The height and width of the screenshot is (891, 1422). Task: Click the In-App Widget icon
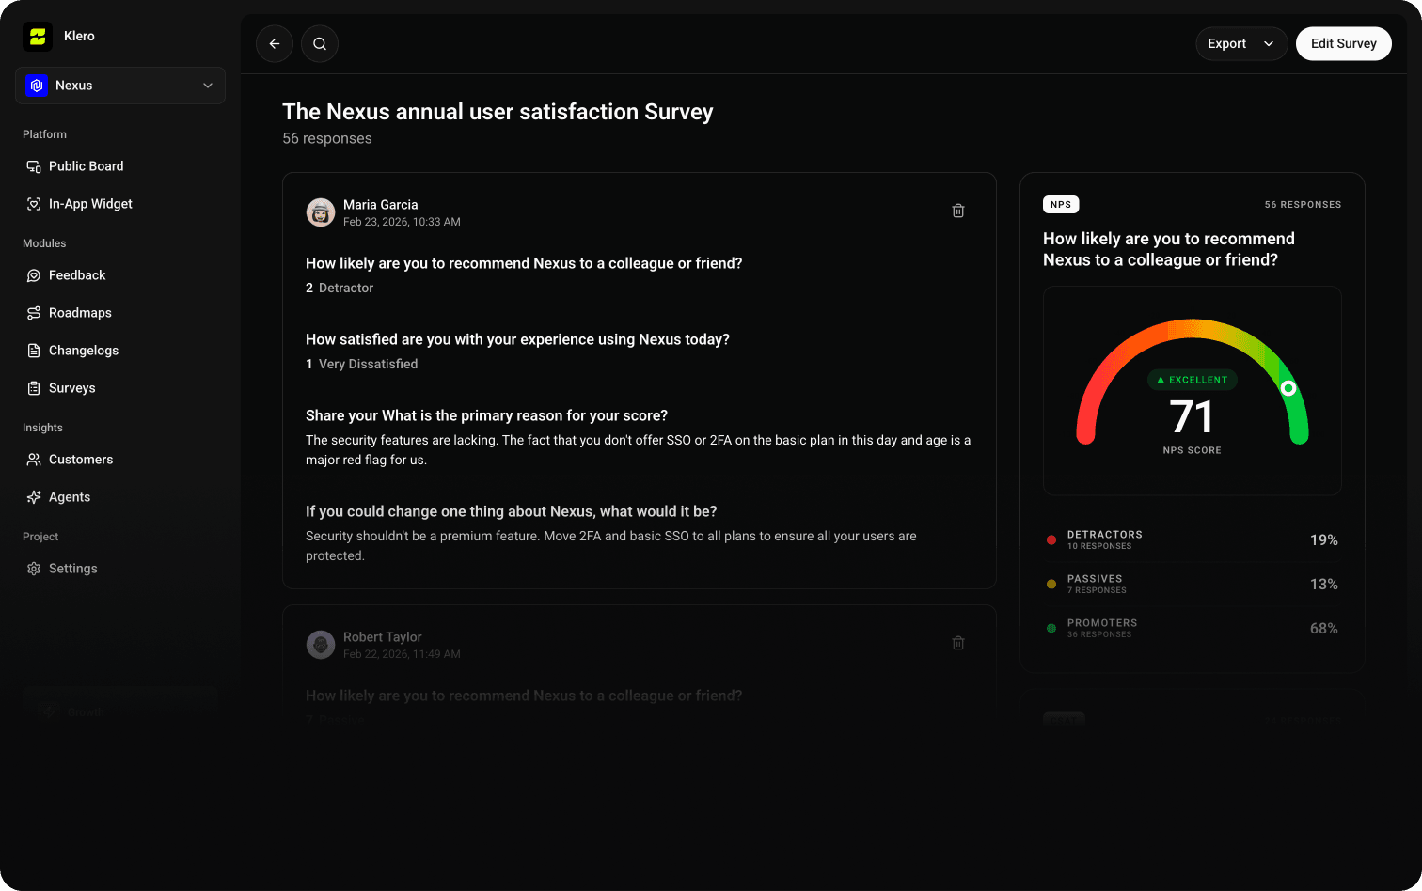[34, 204]
